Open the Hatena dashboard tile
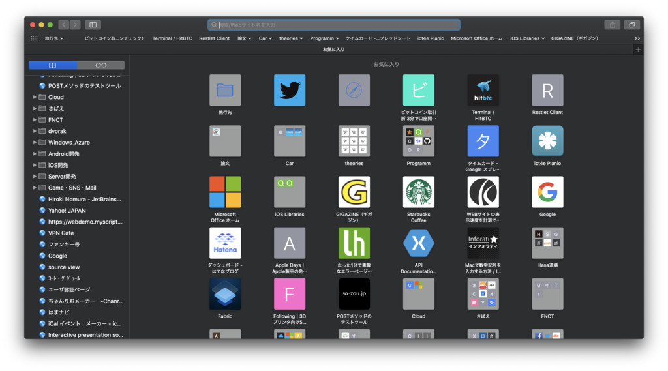Viewport: 668px width, 371px height. pos(225,243)
